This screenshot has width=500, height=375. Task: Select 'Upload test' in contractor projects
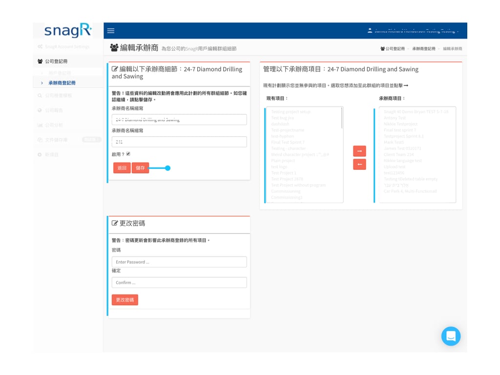(x=395, y=167)
